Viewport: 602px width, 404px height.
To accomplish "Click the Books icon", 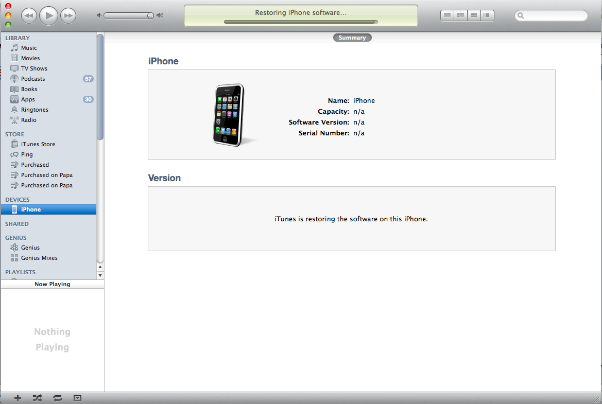I will (14, 89).
